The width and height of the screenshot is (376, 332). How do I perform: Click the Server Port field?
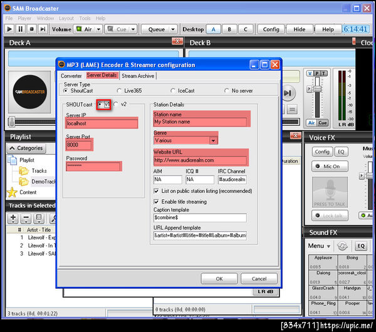tap(79, 145)
